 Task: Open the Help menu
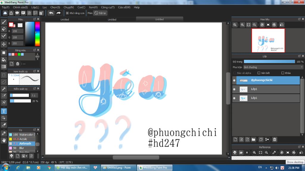pyautogui.click(x=137, y=7)
